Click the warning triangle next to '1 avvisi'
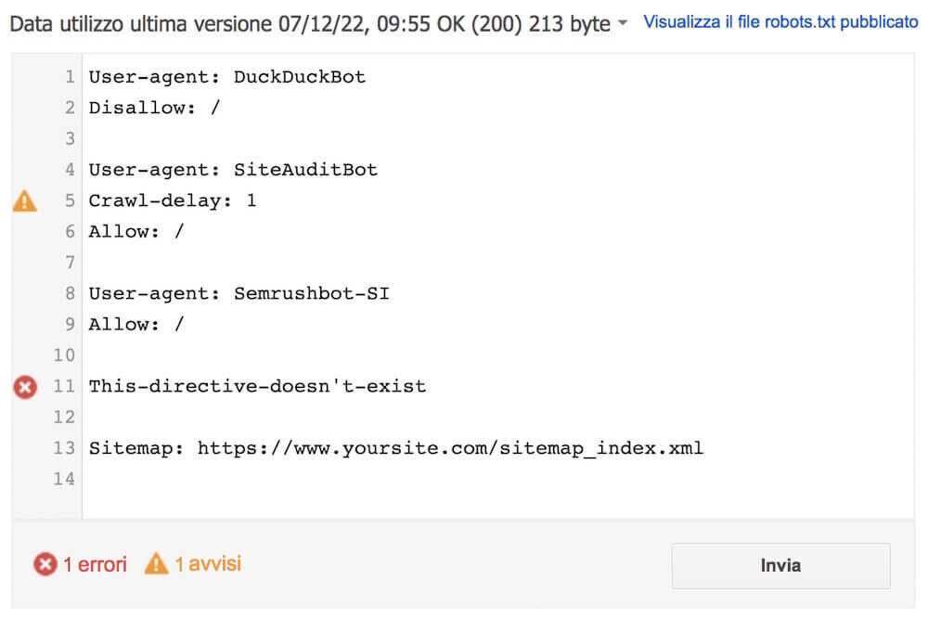This screenshot has height=618, width=928. (x=156, y=562)
